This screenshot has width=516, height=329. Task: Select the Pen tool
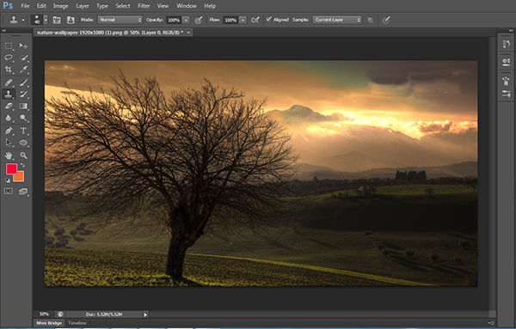pos(9,131)
